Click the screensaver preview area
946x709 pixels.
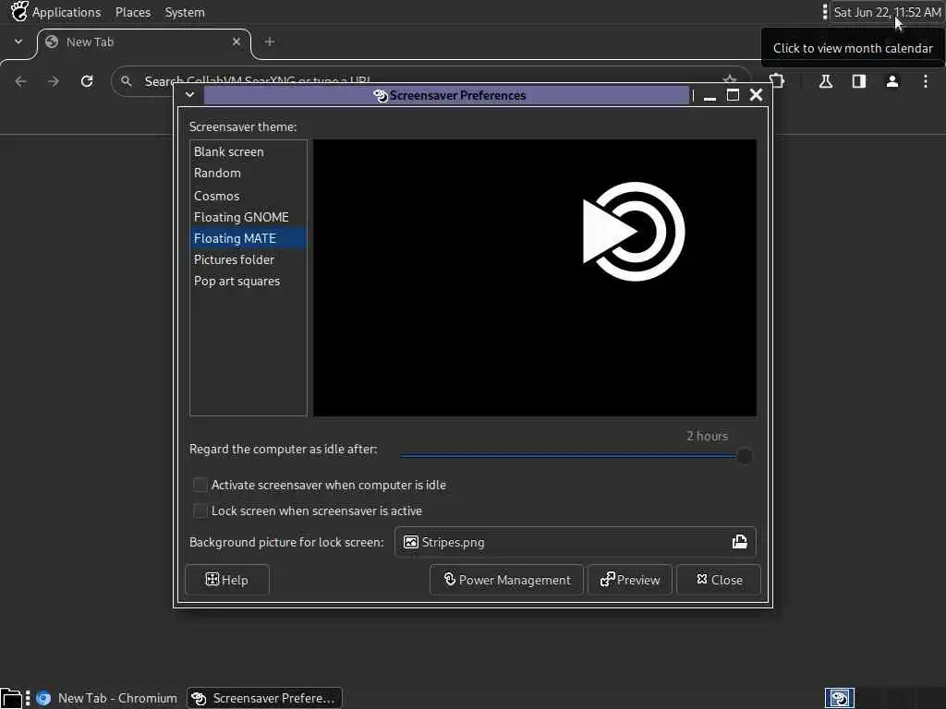[535, 278]
